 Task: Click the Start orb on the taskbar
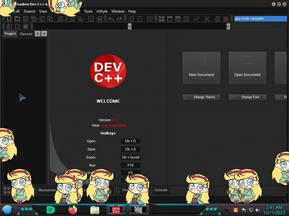7,210
